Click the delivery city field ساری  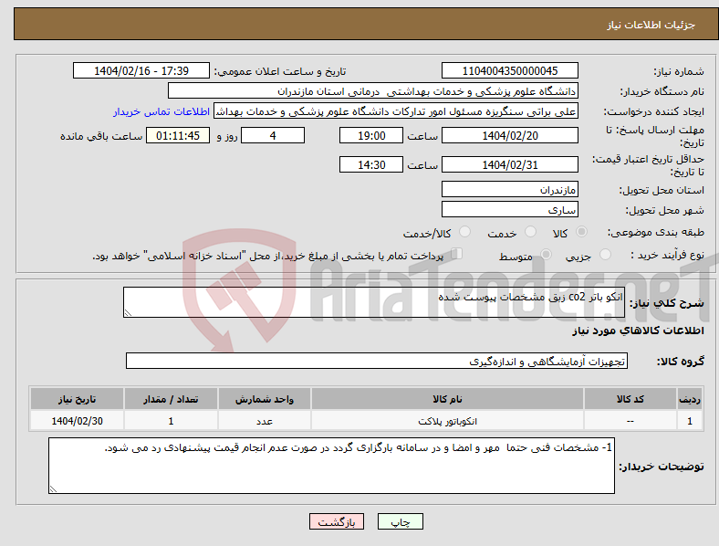(x=509, y=209)
